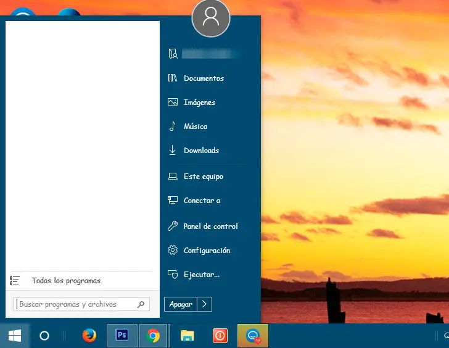
Task: Open Panel de control
Action: coord(210,226)
